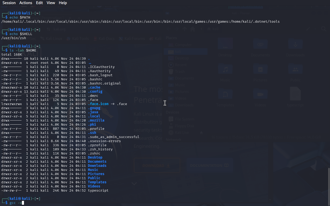Viewport: 330px width, 206px height.
Task: Click the /usr/bin/zsh output line
Action: (14, 38)
